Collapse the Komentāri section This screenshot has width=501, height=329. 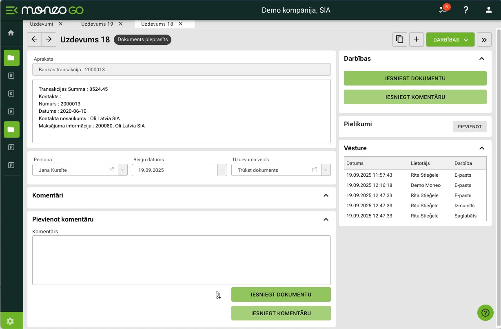(326, 195)
